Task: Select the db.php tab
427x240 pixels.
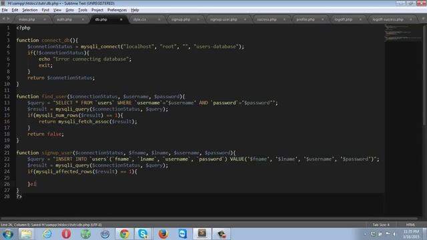Action: (x=101, y=19)
